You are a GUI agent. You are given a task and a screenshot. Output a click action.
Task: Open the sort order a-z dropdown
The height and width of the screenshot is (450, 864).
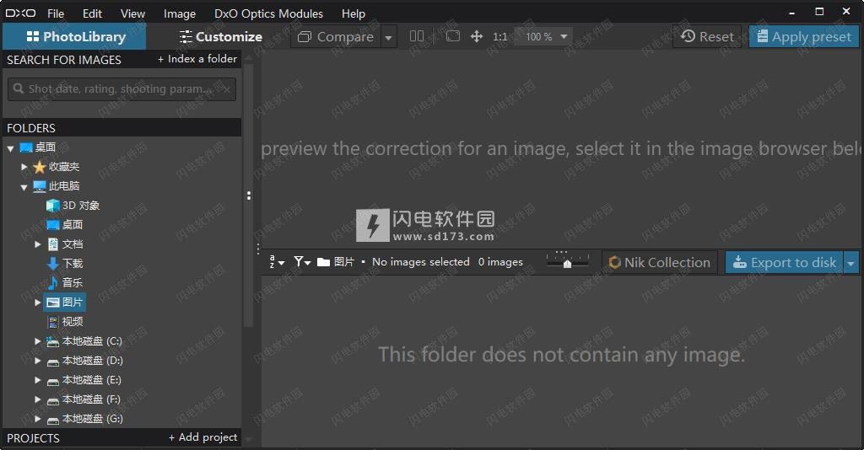[277, 262]
